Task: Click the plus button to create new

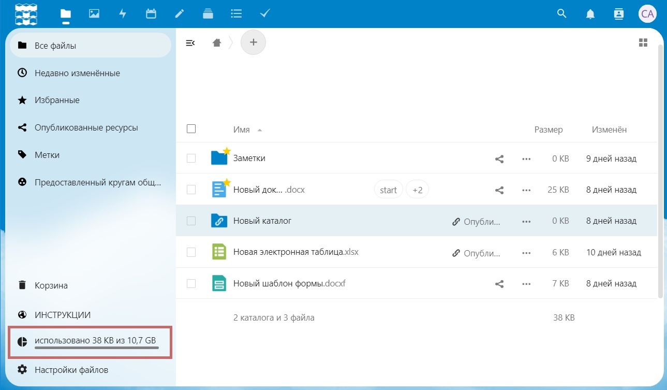Action: [x=253, y=42]
